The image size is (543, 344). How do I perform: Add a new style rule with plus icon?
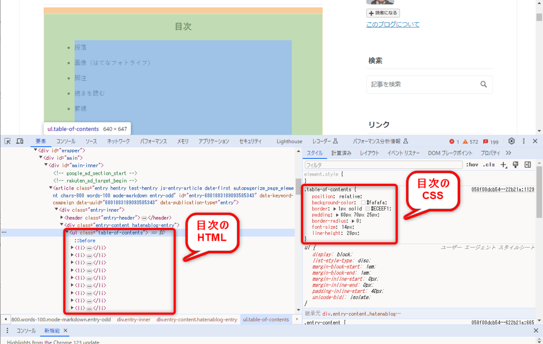pyautogui.click(x=504, y=165)
